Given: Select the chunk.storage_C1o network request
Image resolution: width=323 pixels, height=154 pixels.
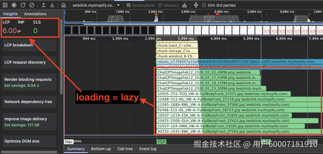Looking at the screenshot, I should (177, 51).
